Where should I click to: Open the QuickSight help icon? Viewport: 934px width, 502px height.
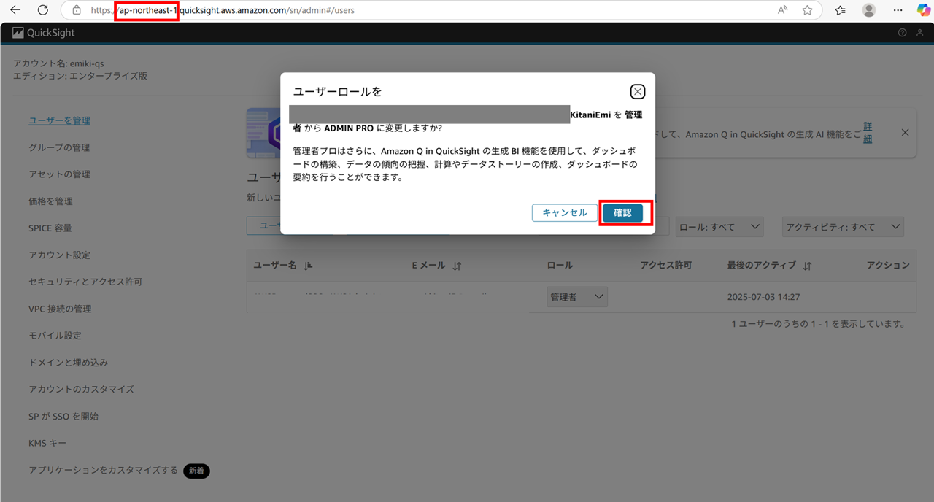click(x=902, y=33)
